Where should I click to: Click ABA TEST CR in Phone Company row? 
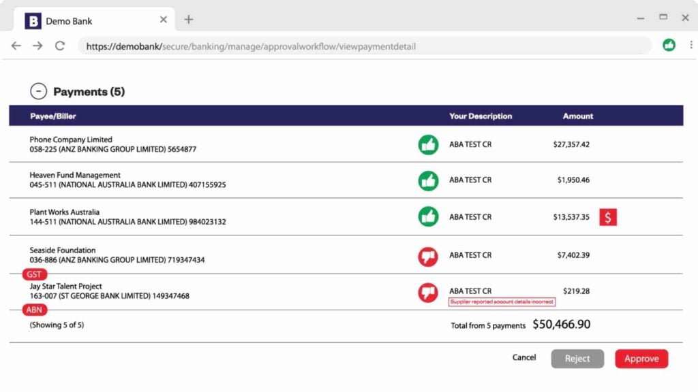(470, 144)
